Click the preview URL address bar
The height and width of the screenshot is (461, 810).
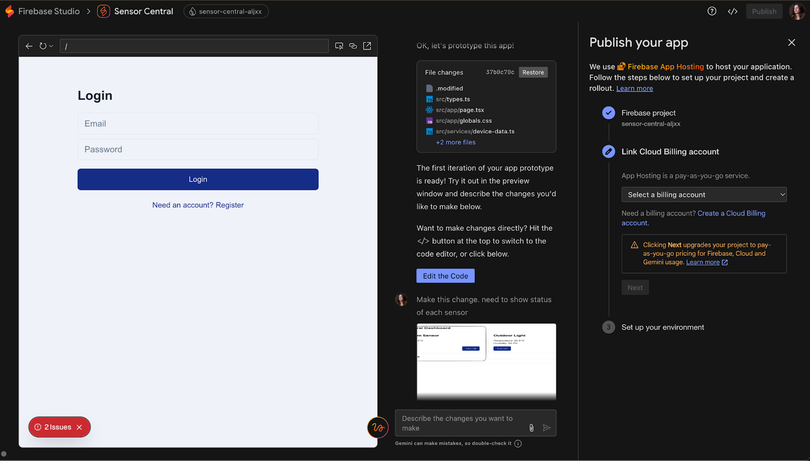(194, 46)
